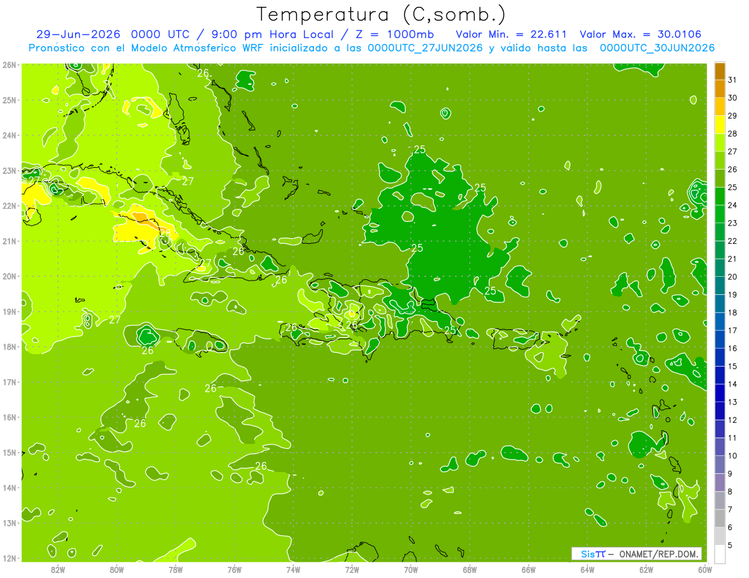Click the 22N latitude label
Screen dimensions: 749x578
tap(9, 206)
